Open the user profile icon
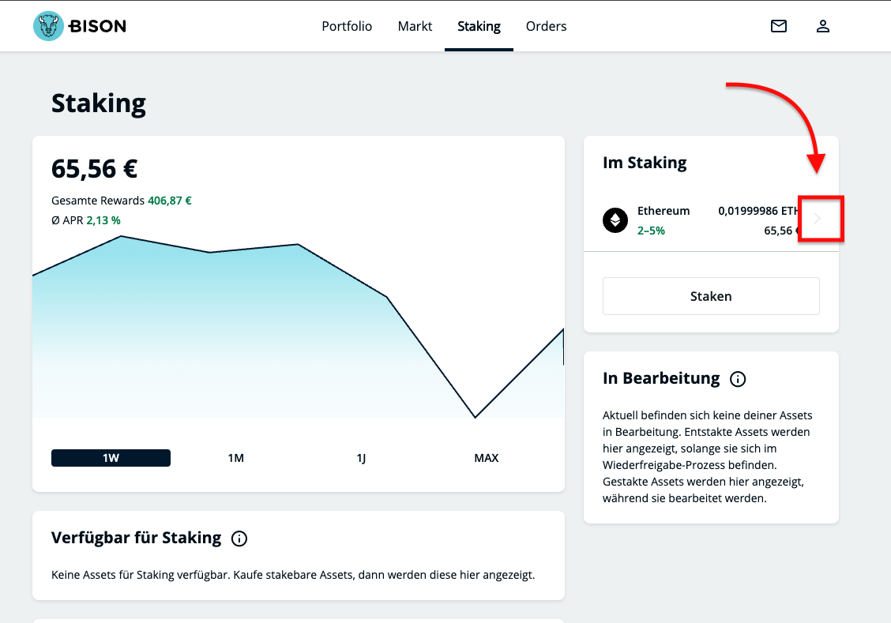The width and height of the screenshot is (891, 623). click(x=823, y=26)
